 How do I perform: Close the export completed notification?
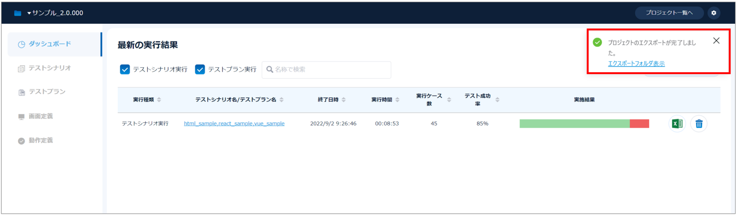click(x=716, y=41)
